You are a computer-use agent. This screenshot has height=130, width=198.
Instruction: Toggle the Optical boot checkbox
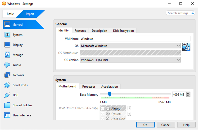[x=103, y=114]
